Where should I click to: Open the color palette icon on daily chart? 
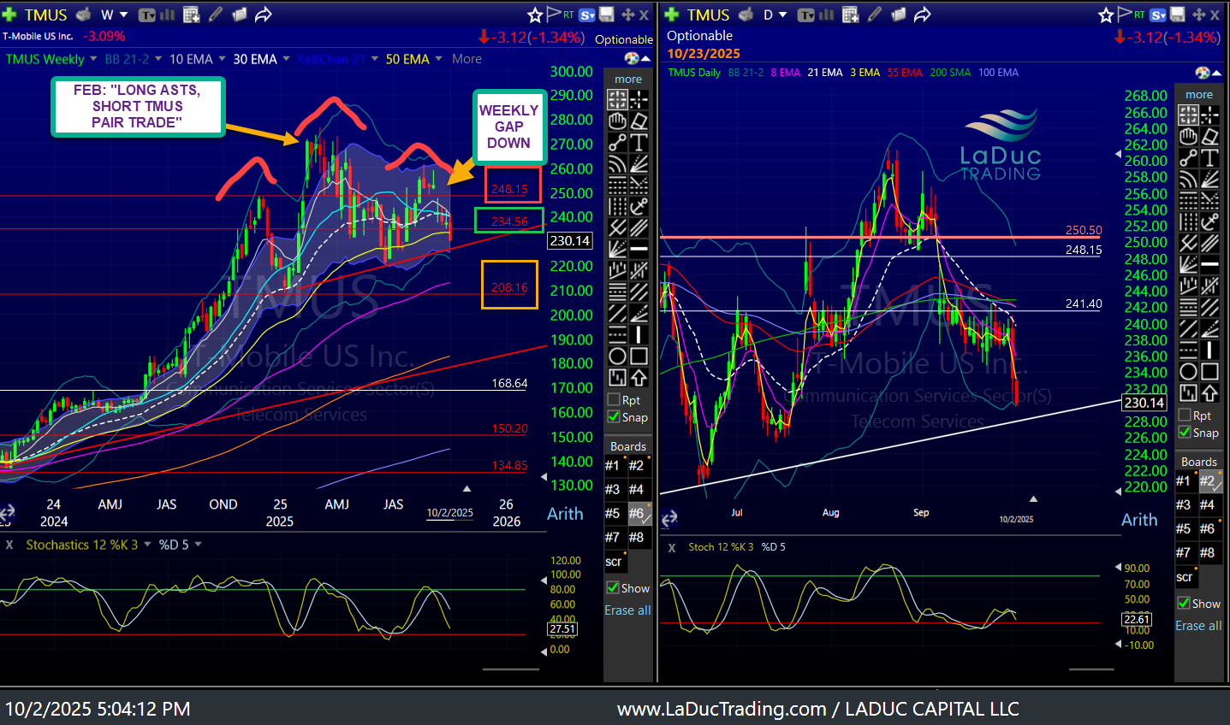[1203, 74]
